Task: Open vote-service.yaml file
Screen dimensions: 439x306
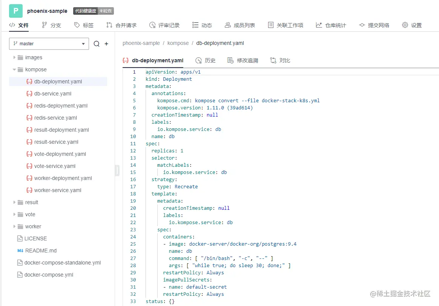Action: [55, 166]
